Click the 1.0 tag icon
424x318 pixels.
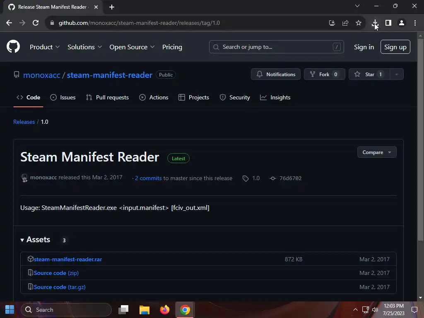coord(246,178)
